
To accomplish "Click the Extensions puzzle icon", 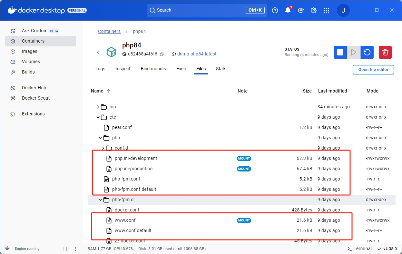I will click(13, 114).
